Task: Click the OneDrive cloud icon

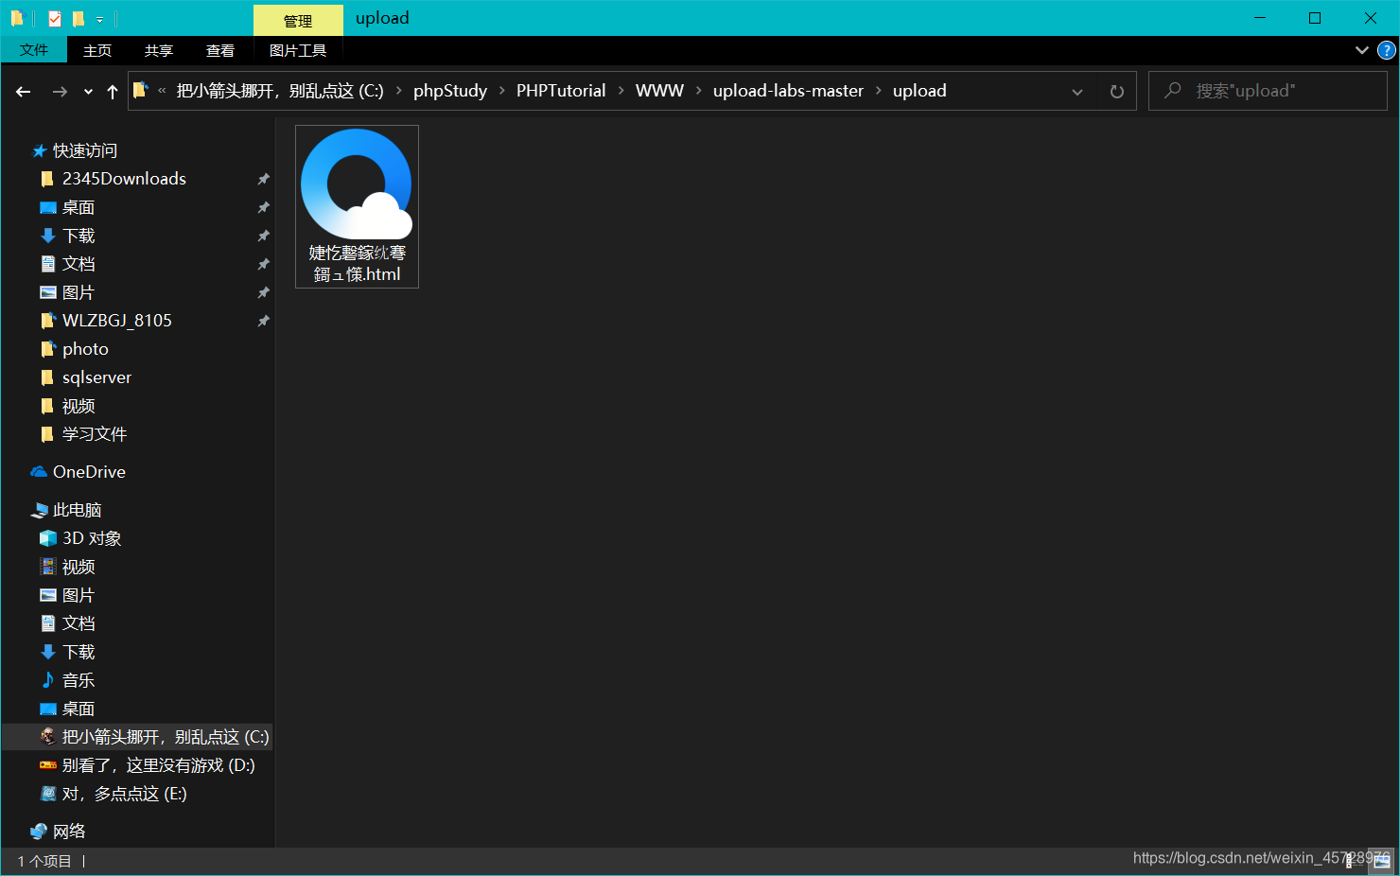Action: (x=39, y=472)
